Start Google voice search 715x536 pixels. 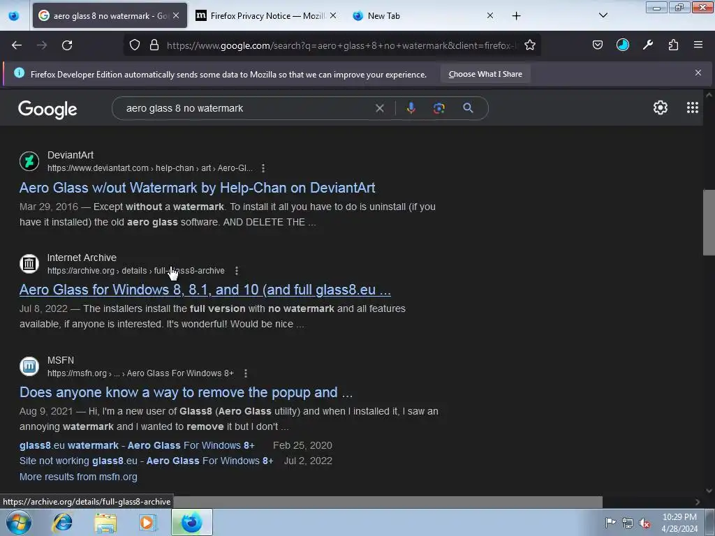[x=411, y=108]
